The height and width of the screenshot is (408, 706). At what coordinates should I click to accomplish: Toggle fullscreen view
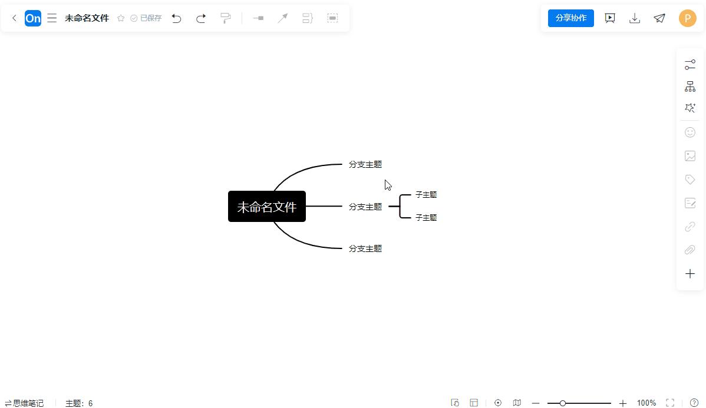pyautogui.click(x=669, y=403)
